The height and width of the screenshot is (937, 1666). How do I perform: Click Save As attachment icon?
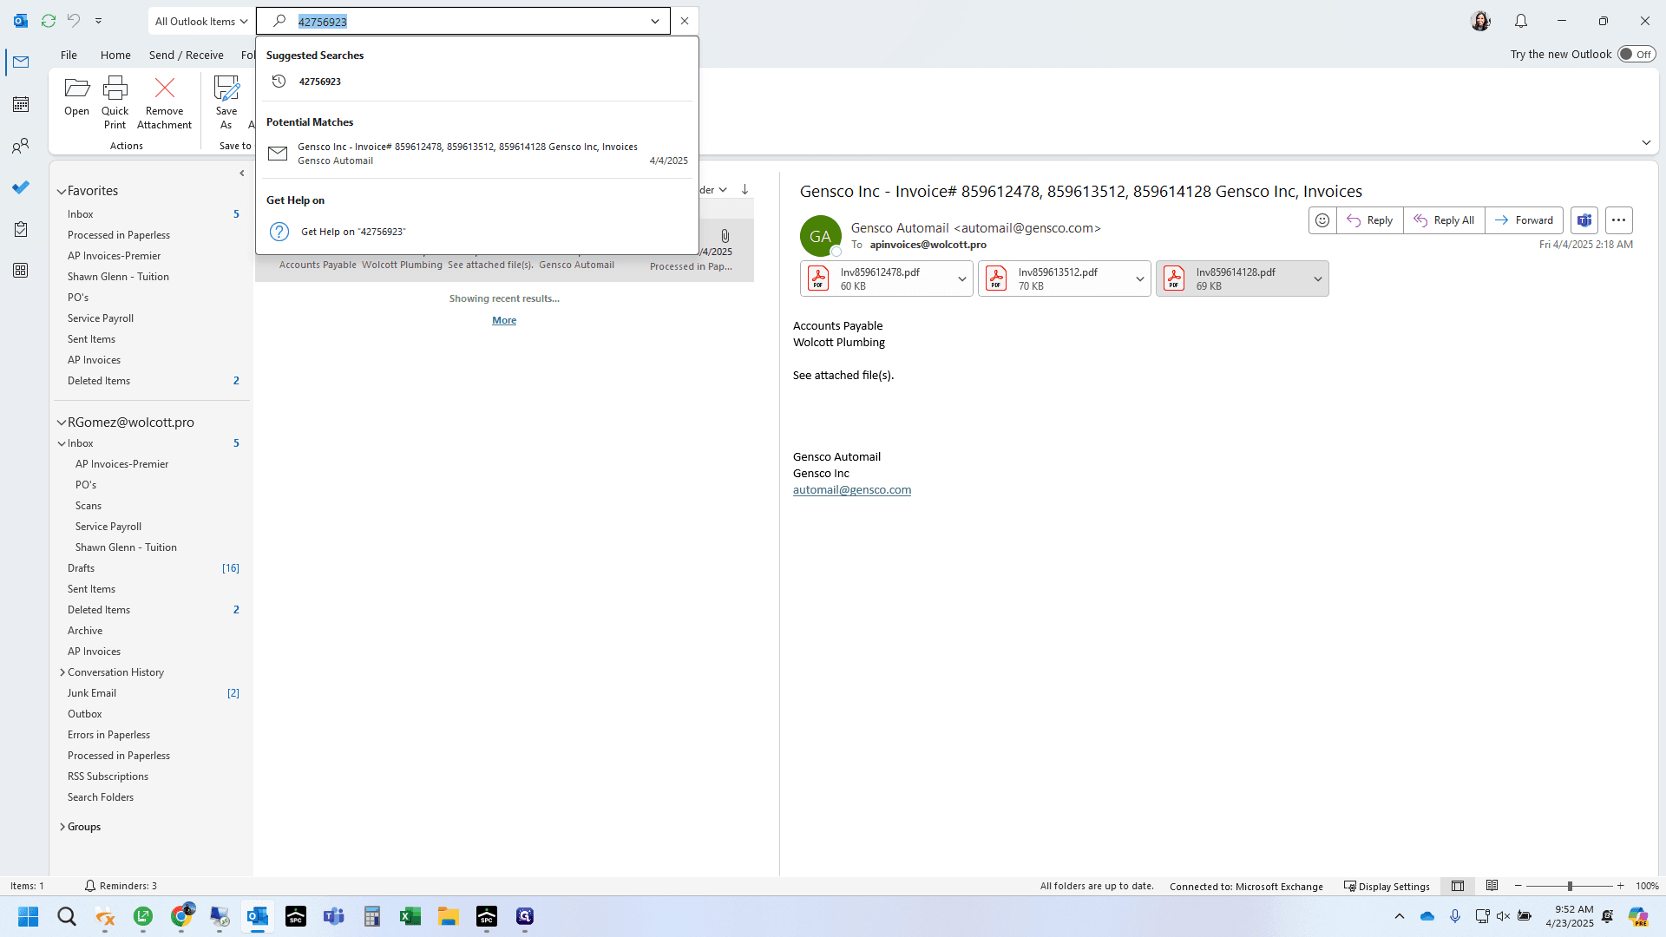(x=226, y=102)
